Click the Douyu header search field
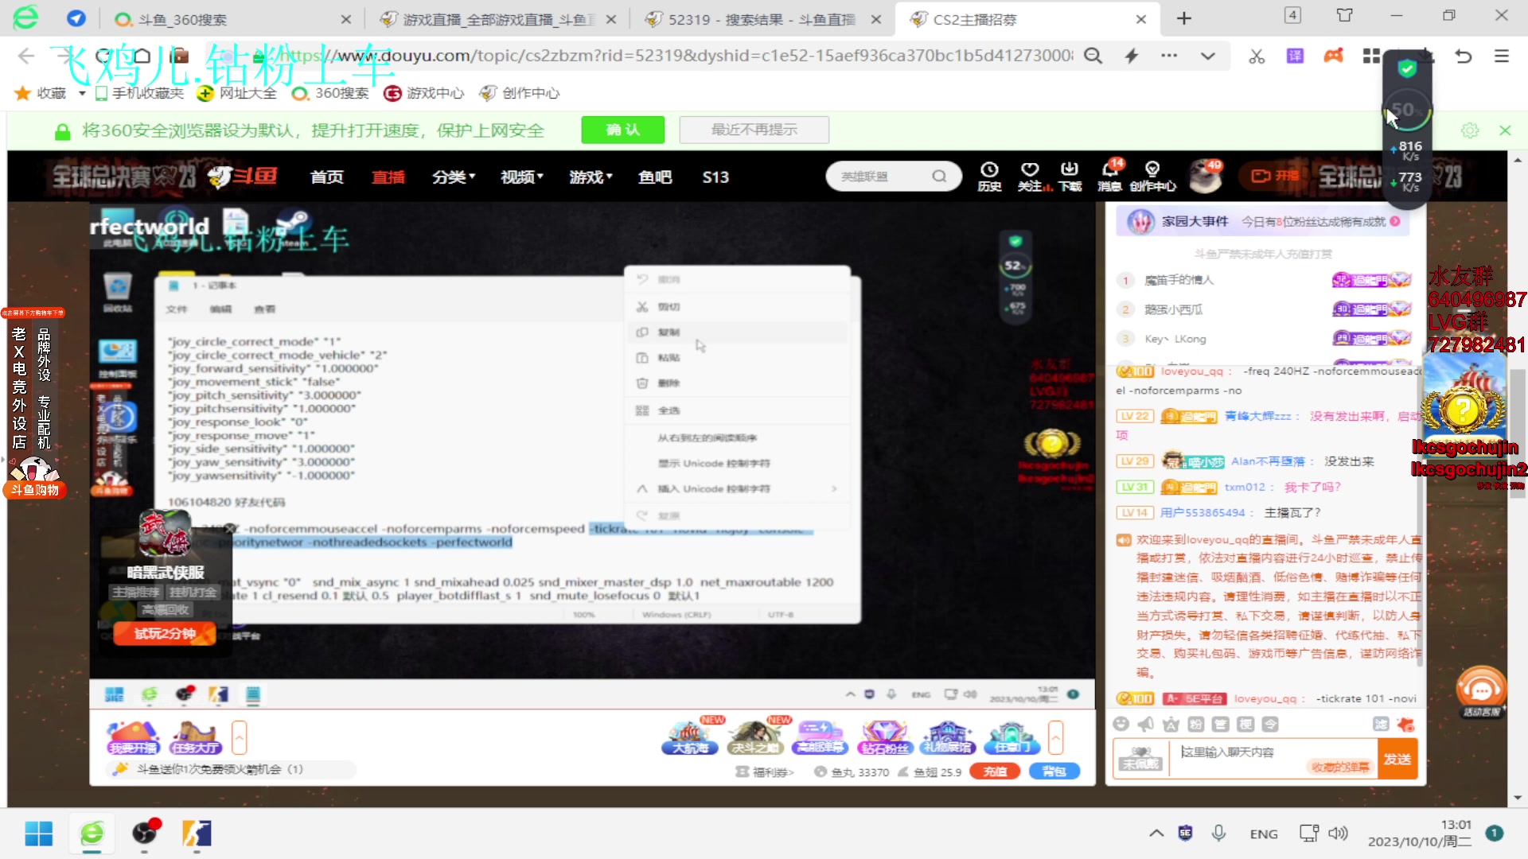 (x=883, y=177)
